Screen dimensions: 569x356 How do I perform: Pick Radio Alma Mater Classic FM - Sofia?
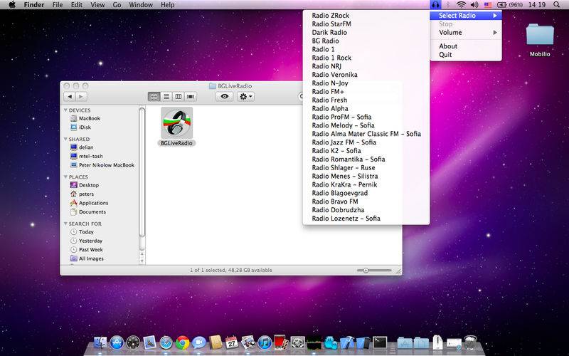[x=366, y=134]
